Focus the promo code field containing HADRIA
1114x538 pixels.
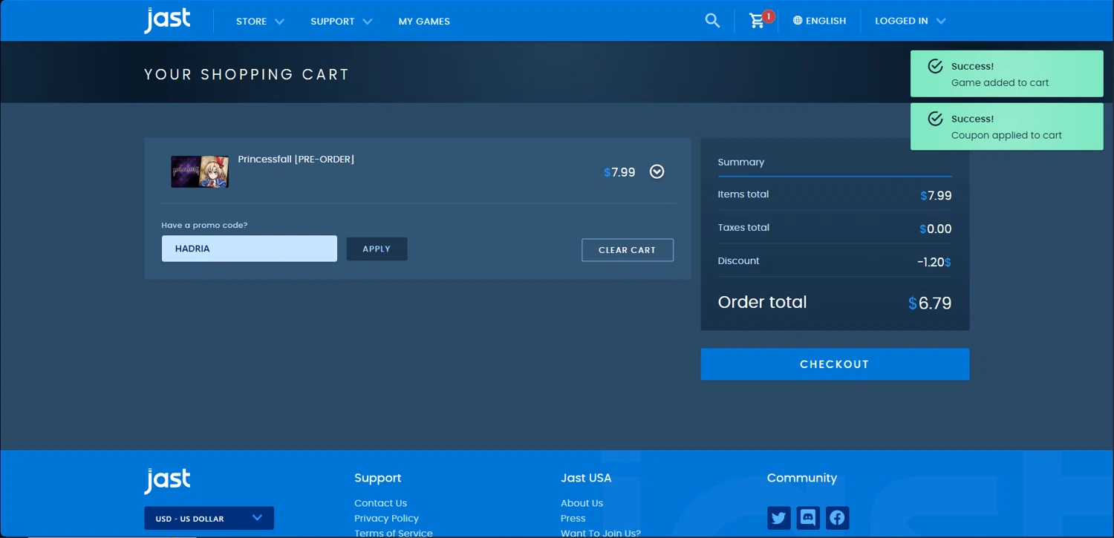250,249
